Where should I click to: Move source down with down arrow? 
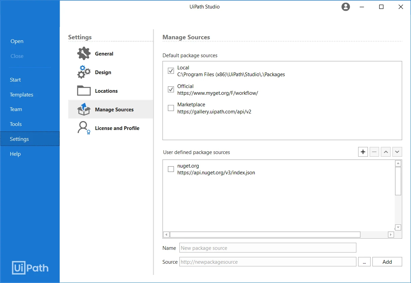(x=397, y=152)
